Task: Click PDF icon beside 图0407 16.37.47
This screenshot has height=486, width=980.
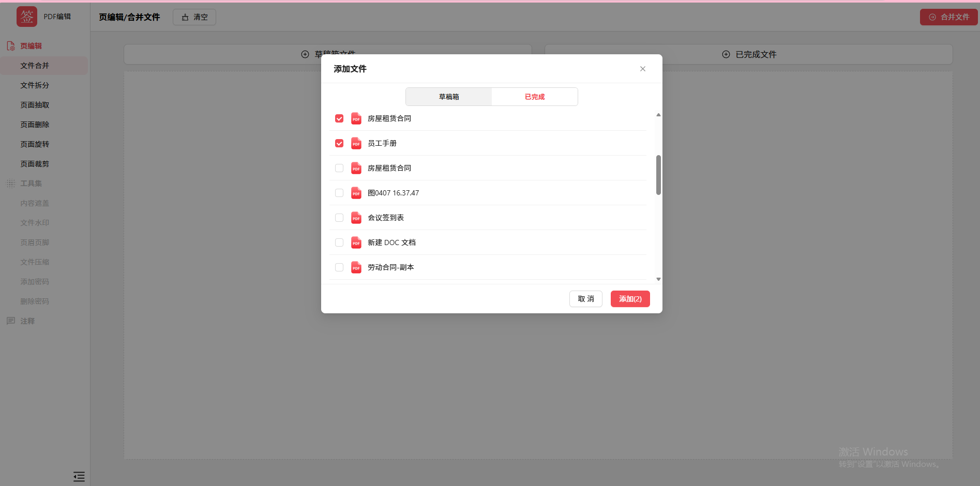Action: (x=356, y=193)
